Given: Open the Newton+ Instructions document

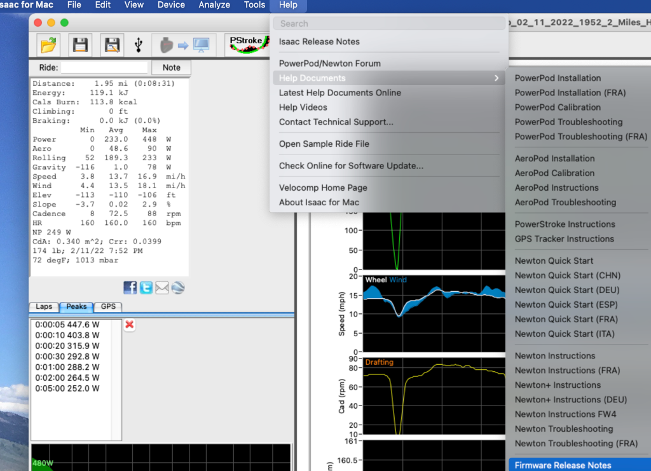Looking at the screenshot, I should tap(558, 385).
